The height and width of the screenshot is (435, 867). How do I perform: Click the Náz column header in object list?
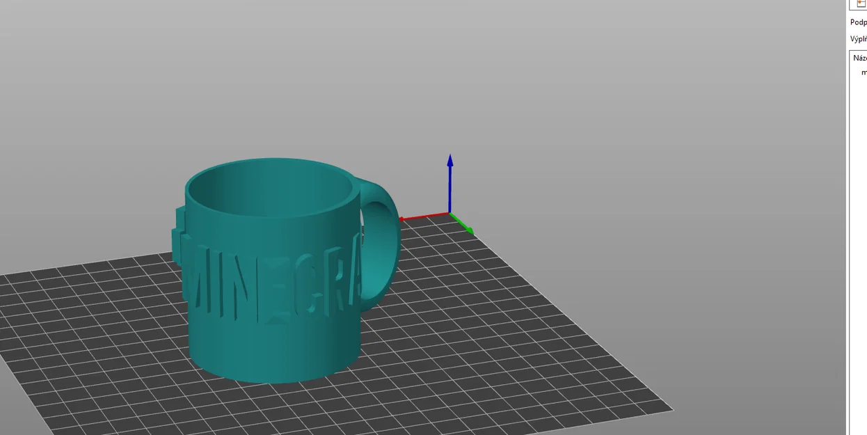click(x=859, y=58)
